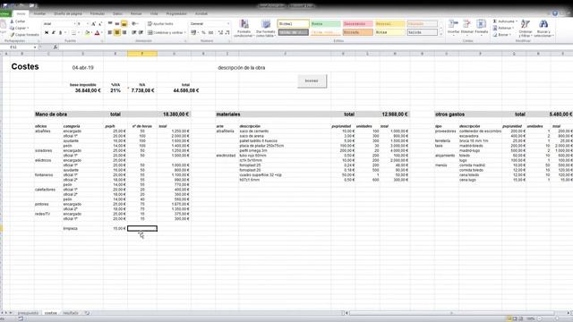Screen dimensions: 573x322
Task: Toggle align text left
Action: pos(110,32)
